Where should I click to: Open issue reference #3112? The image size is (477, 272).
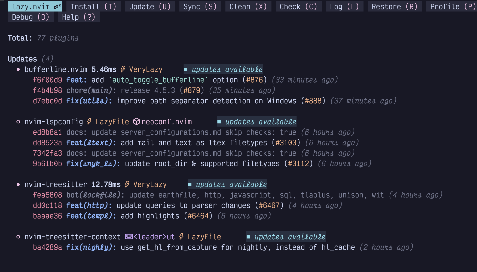tap(298, 163)
